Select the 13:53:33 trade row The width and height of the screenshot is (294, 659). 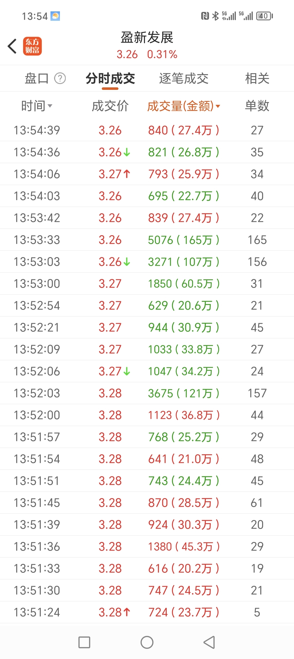(147, 240)
